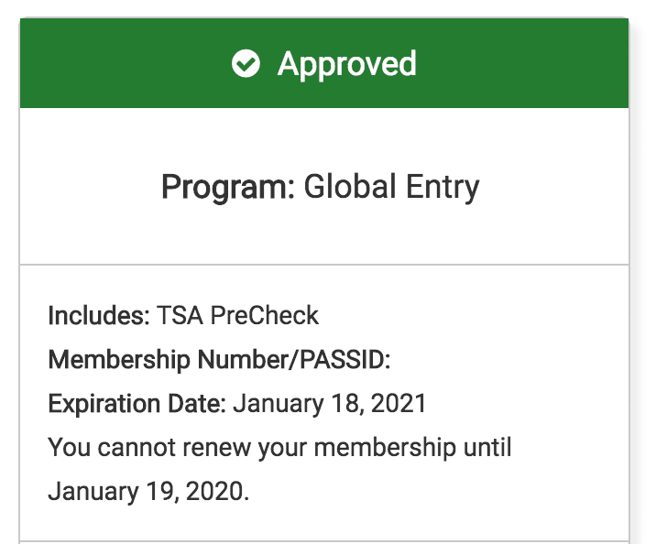Click the bold Includes label
Viewport: 656px width, 544px height.
[98, 316]
